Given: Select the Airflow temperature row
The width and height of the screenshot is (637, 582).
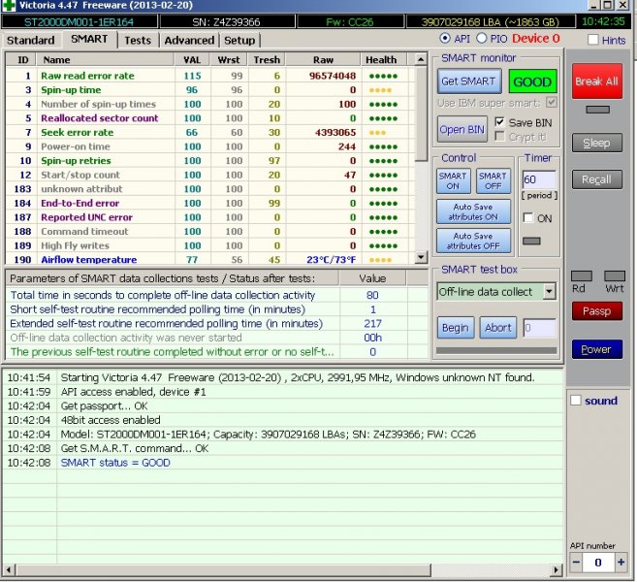Looking at the screenshot, I should point(210,259).
